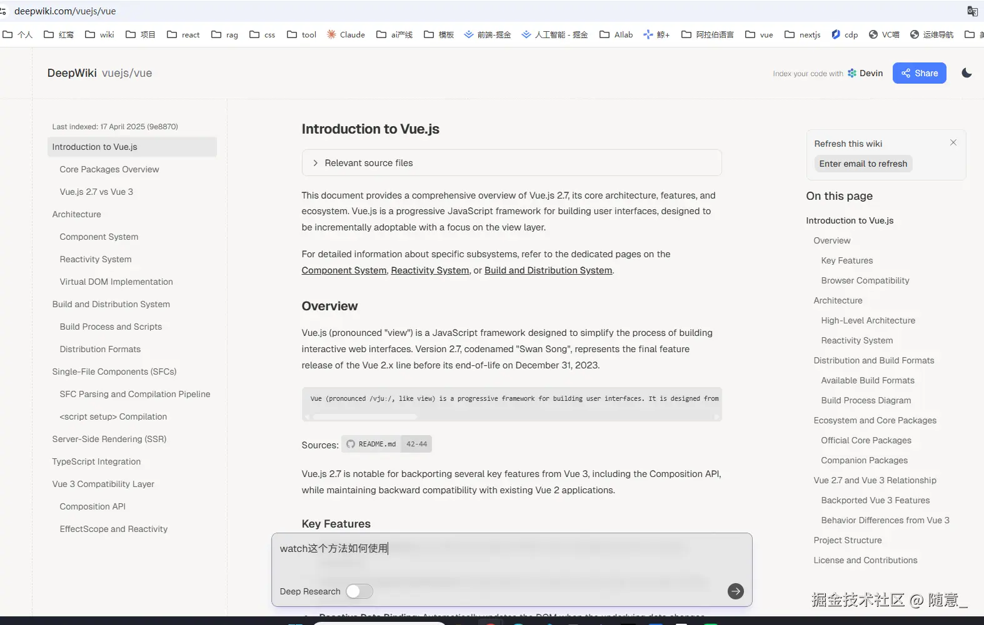Open the rag bookmark folder
Image resolution: width=984 pixels, height=625 pixels.
click(224, 35)
